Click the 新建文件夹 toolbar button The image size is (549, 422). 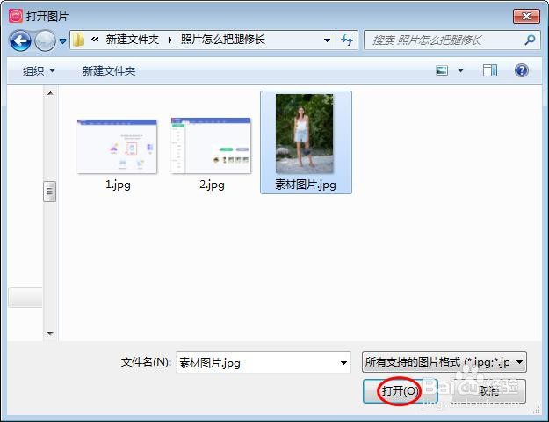[x=109, y=71]
